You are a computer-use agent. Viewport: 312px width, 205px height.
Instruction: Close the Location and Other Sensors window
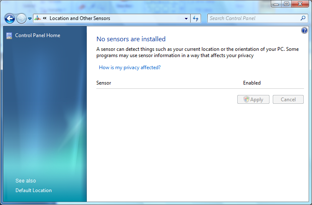300,4
